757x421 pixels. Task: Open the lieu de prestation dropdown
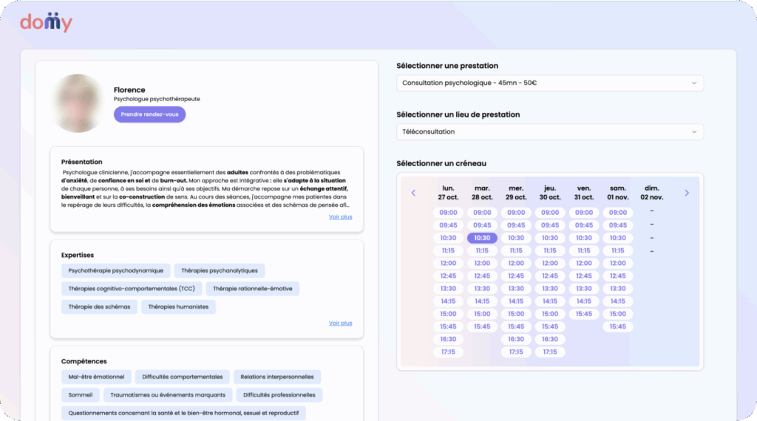coord(549,131)
